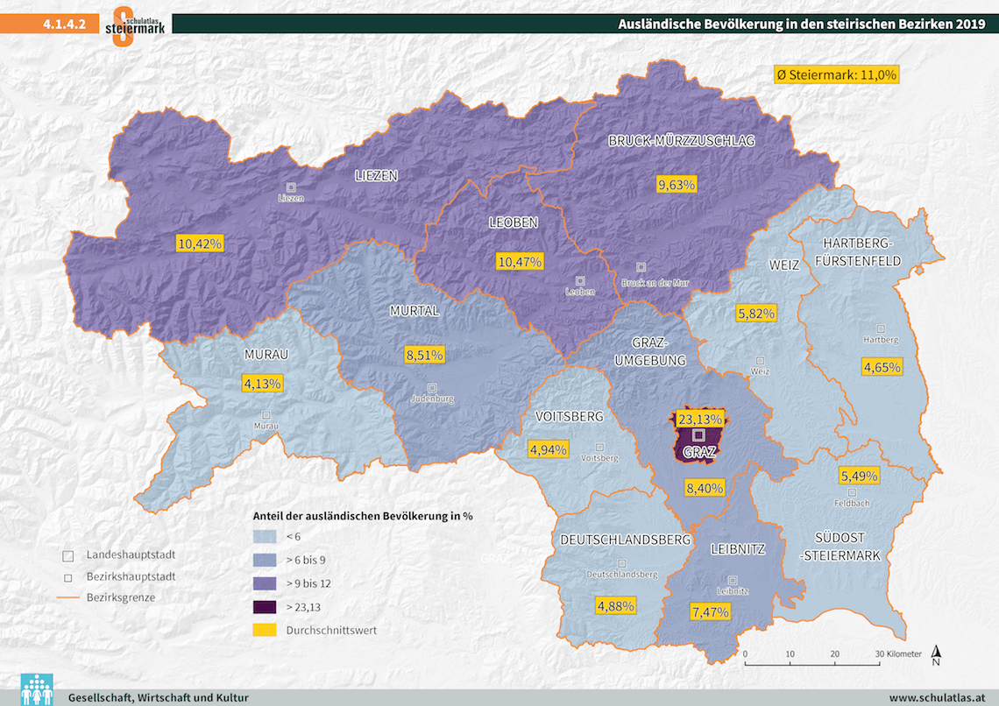
Task: Click the people icon in footer
Action: (36, 688)
